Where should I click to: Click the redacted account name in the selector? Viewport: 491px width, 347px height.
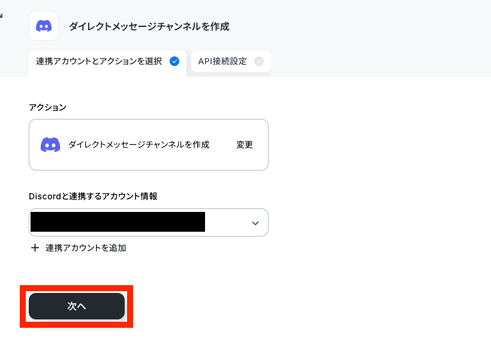(x=118, y=222)
